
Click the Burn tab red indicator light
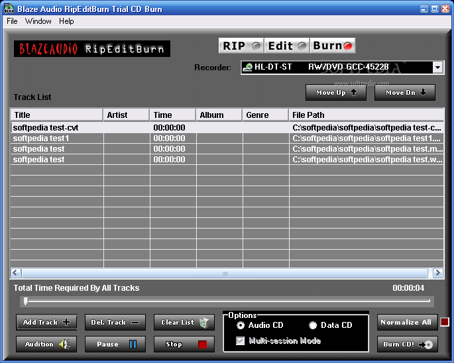348,46
